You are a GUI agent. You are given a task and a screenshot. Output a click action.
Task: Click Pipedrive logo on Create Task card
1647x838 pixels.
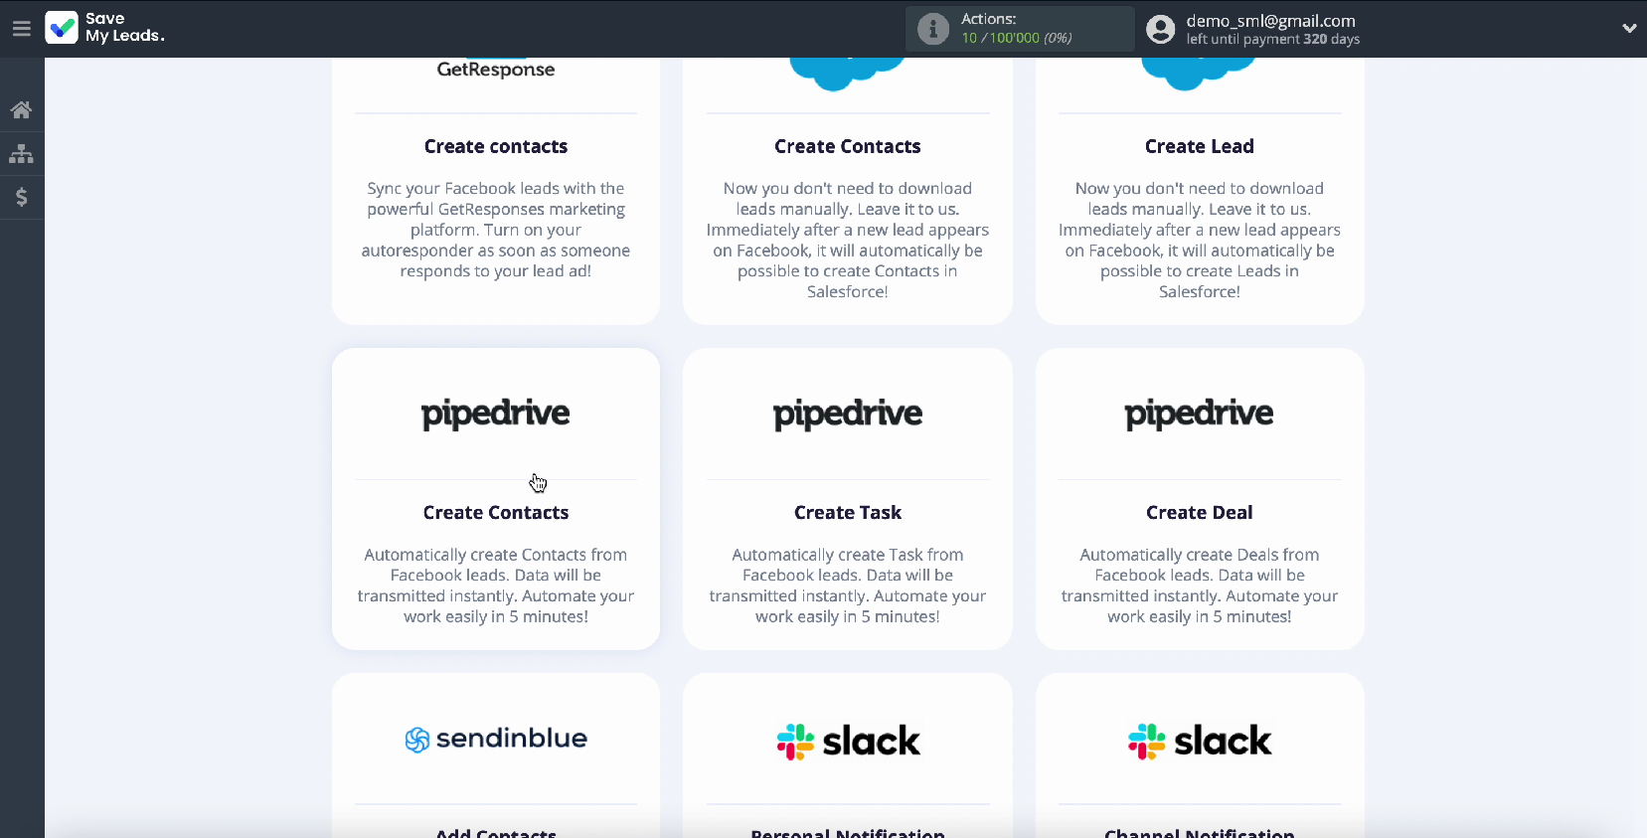pos(848,414)
